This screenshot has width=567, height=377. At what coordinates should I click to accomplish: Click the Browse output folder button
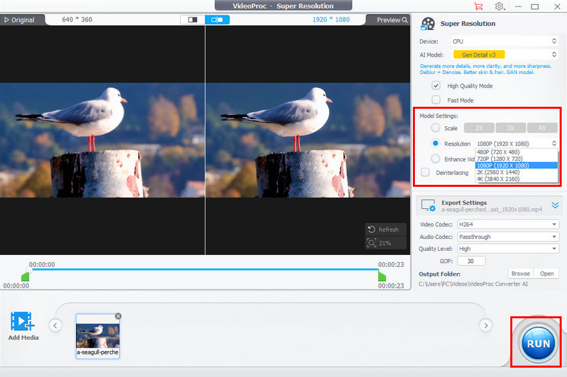[x=520, y=274]
